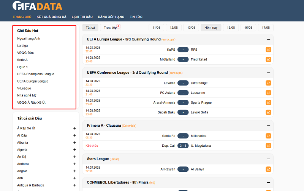Select the Hôm nay date filter
This screenshot has width=304, height=191.
click(211, 28)
